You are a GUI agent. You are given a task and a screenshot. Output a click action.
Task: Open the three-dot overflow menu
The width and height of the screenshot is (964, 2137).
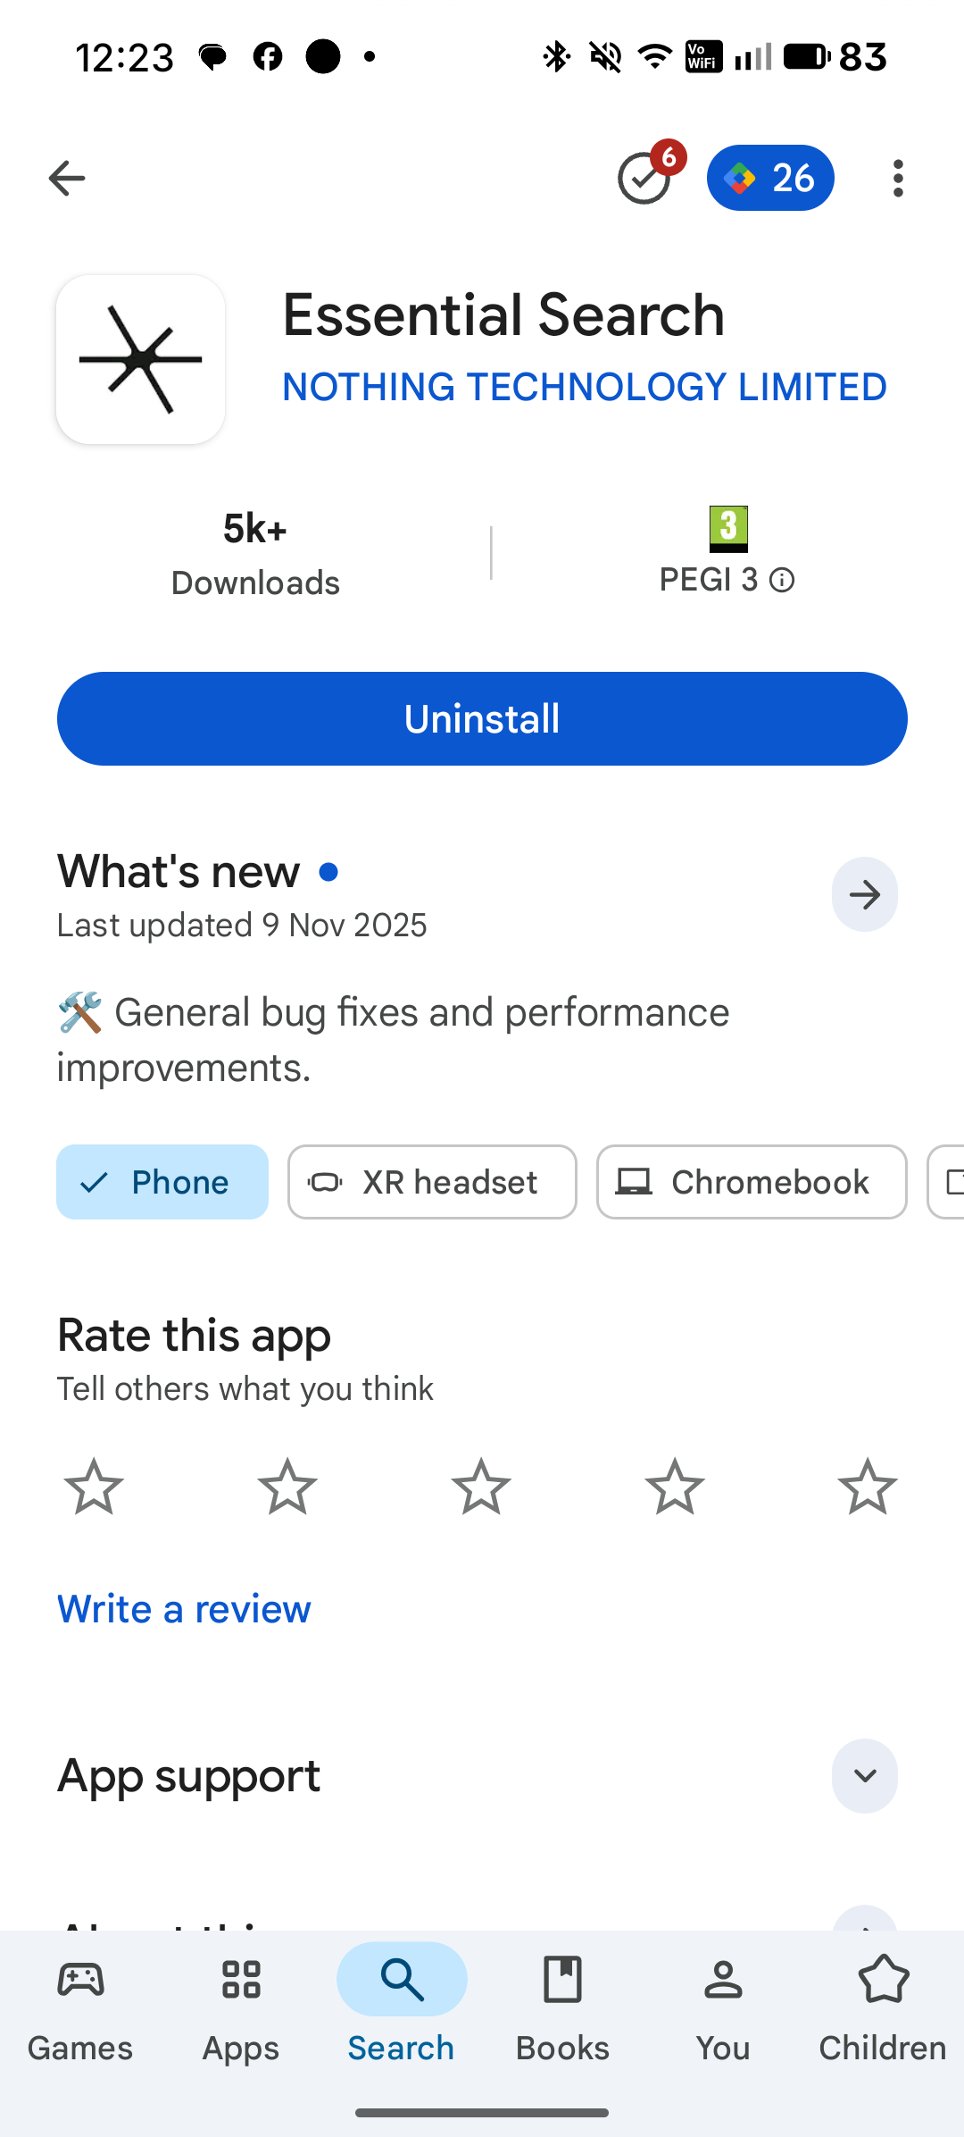(898, 179)
